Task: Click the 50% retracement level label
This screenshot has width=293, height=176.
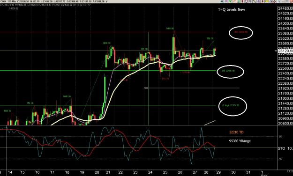Action: click(x=146, y=88)
